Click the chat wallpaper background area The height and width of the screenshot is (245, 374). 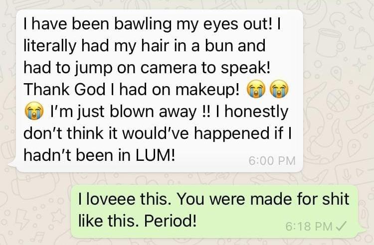tap(339, 95)
